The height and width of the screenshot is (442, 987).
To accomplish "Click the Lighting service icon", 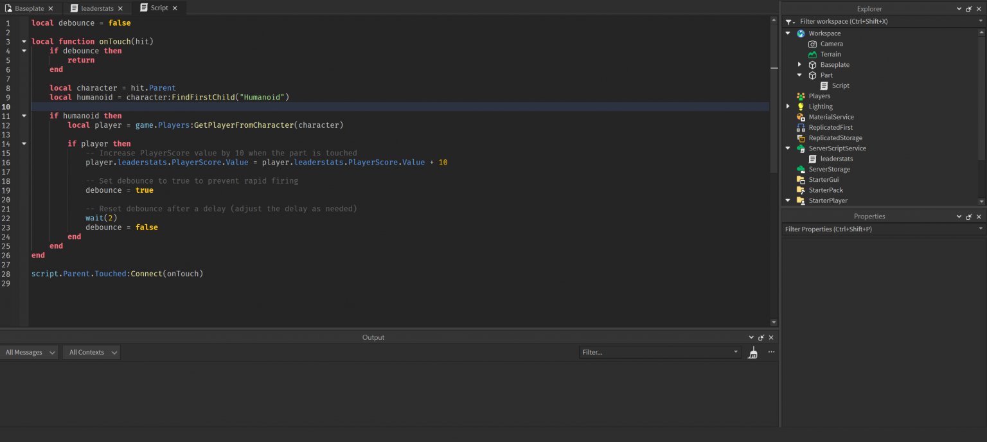I will pos(801,106).
